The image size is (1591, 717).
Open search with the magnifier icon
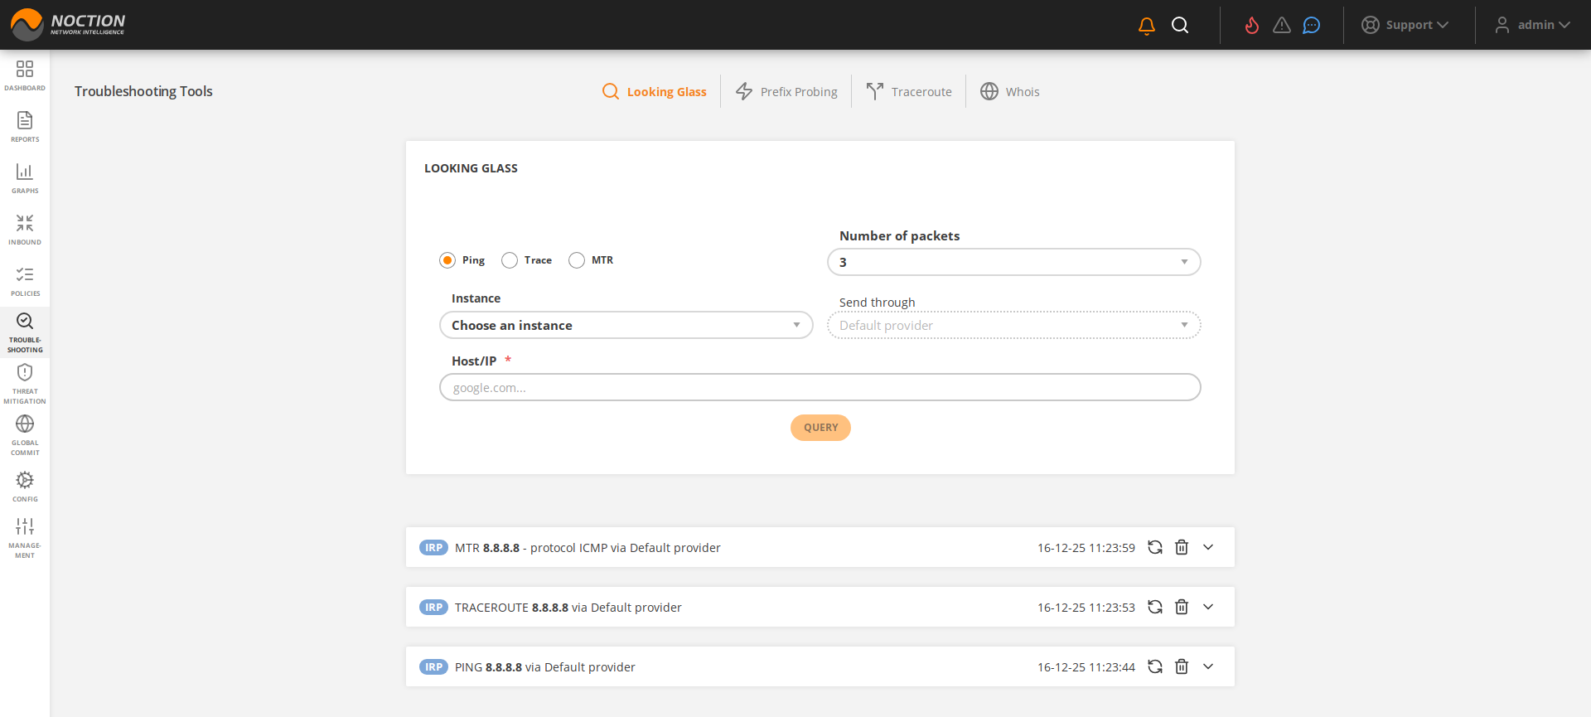pos(1180,26)
